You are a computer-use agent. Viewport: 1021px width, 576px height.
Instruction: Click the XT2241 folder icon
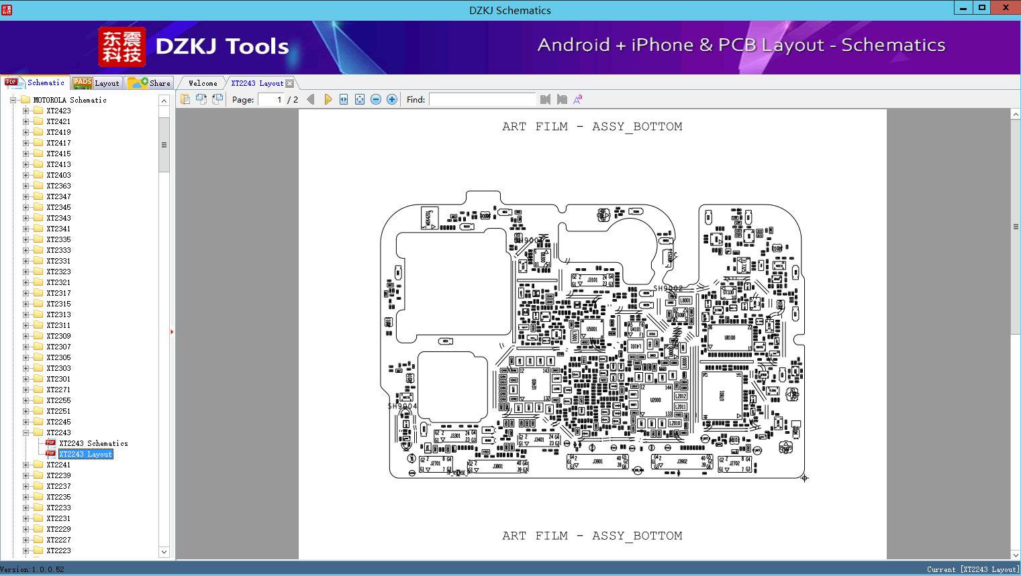38,465
